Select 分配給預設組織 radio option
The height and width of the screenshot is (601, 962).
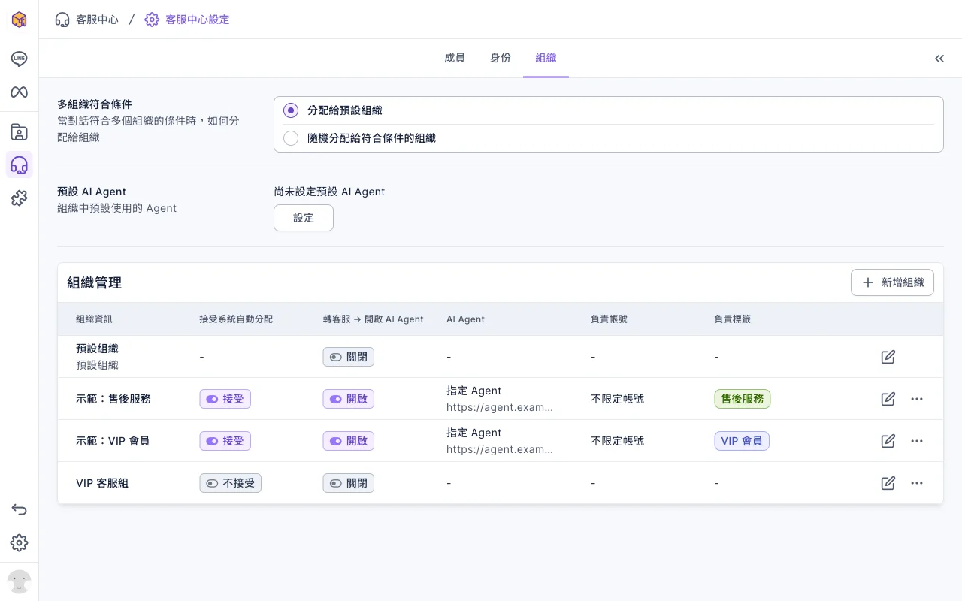click(291, 110)
